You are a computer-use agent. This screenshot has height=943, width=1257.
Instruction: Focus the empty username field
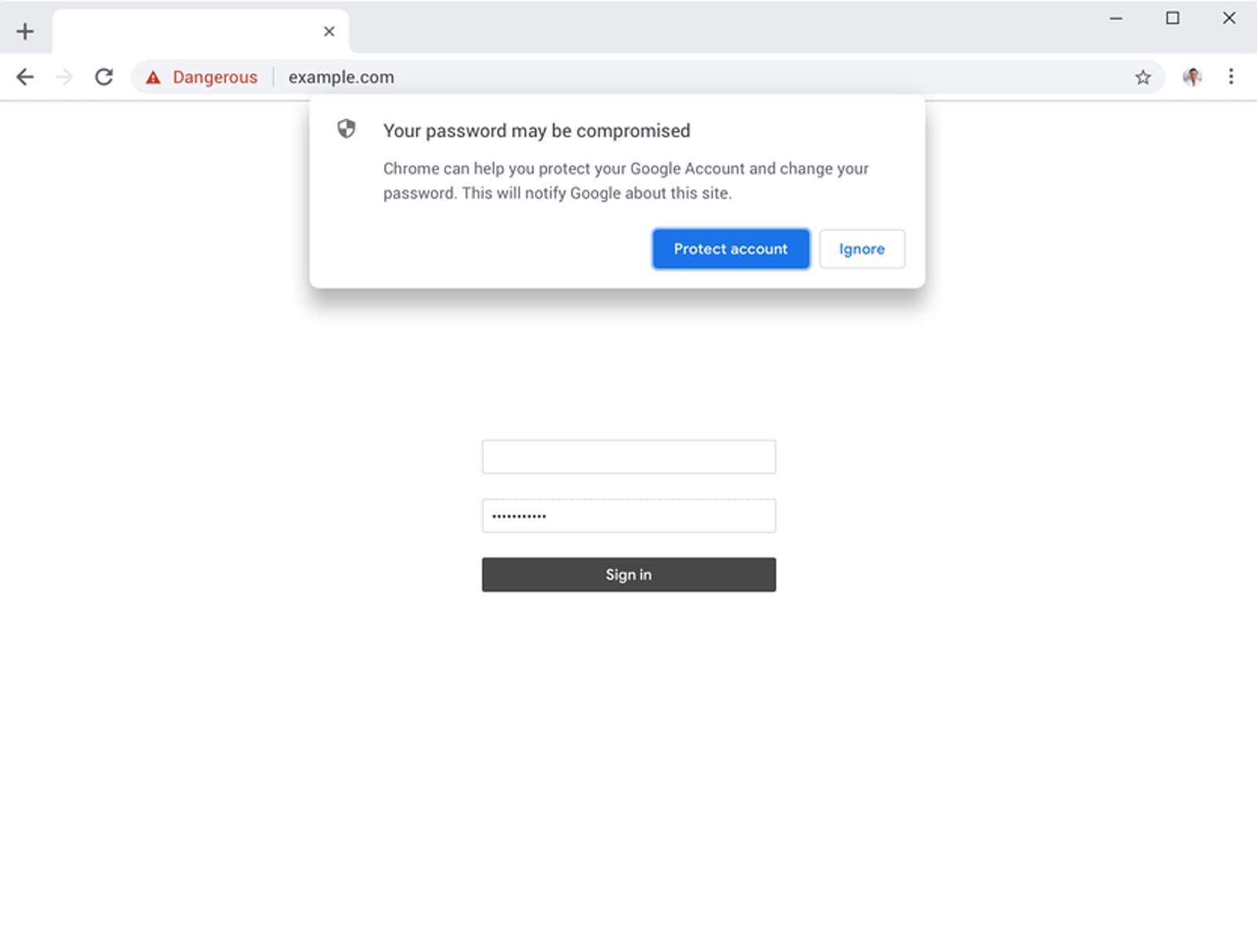pyautogui.click(x=628, y=457)
